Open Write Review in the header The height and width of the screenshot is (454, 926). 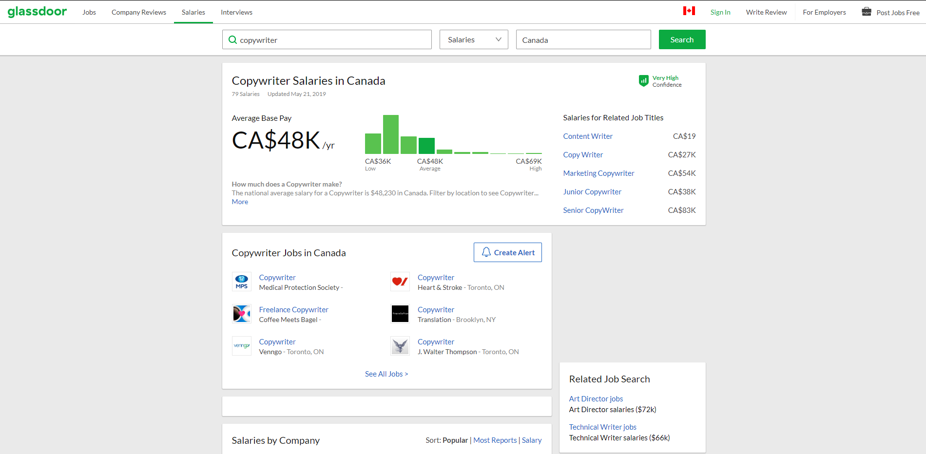pyautogui.click(x=766, y=12)
